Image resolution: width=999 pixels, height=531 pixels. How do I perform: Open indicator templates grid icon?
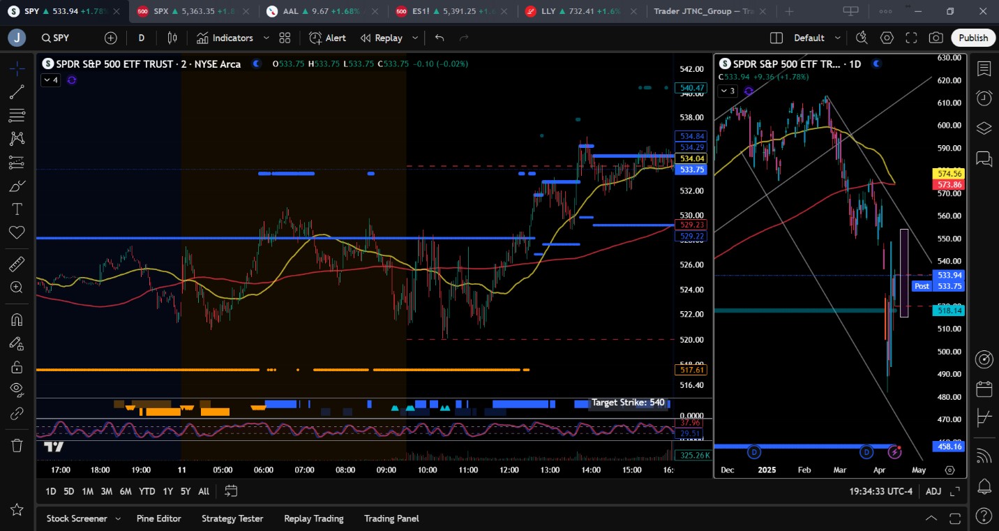285,38
